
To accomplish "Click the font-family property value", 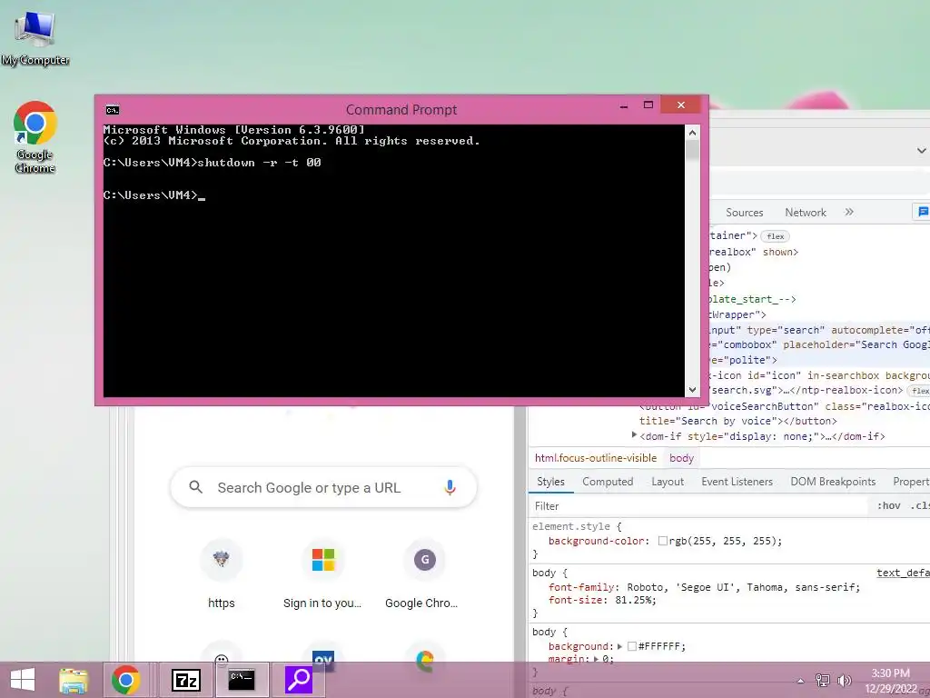I will (x=743, y=587).
